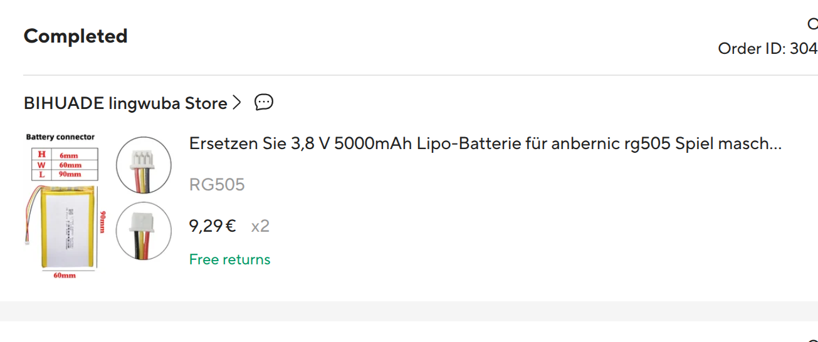Click the red 90mm label beside battery

point(103,220)
